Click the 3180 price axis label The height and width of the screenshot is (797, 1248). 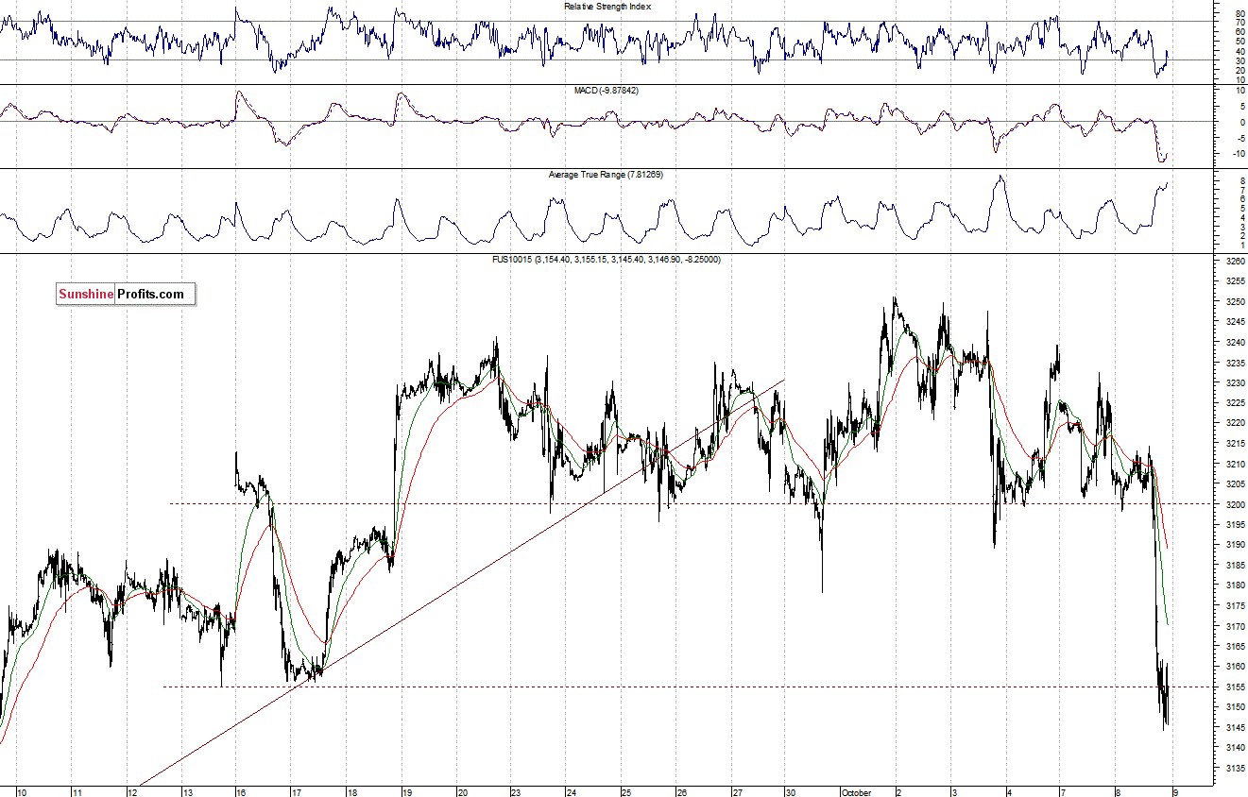click(x=1234, y=586)
